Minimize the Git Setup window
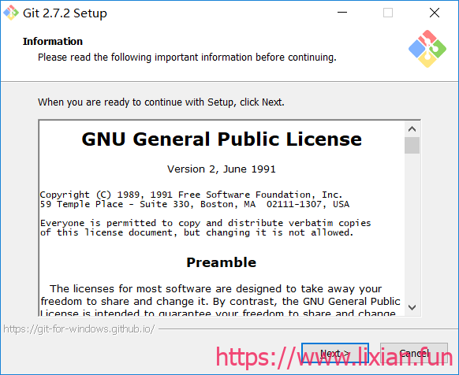 coord(342,13)
